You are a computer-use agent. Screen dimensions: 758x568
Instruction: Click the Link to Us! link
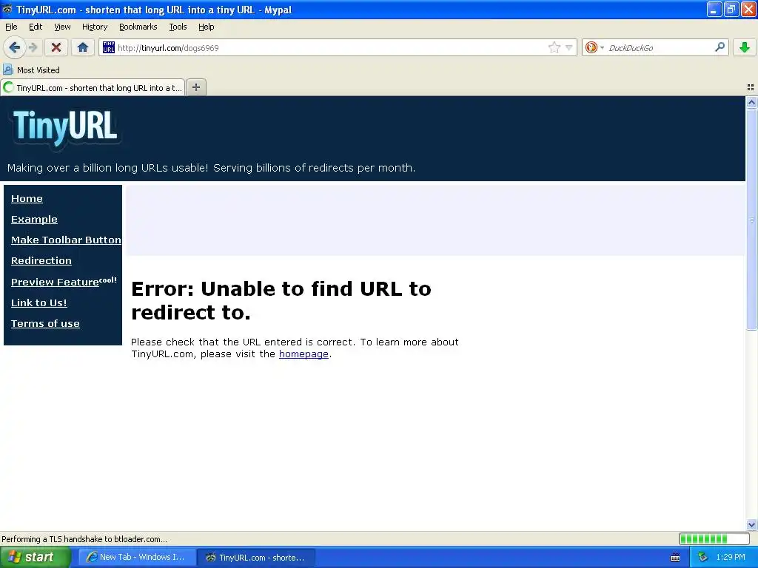point(38,302)
